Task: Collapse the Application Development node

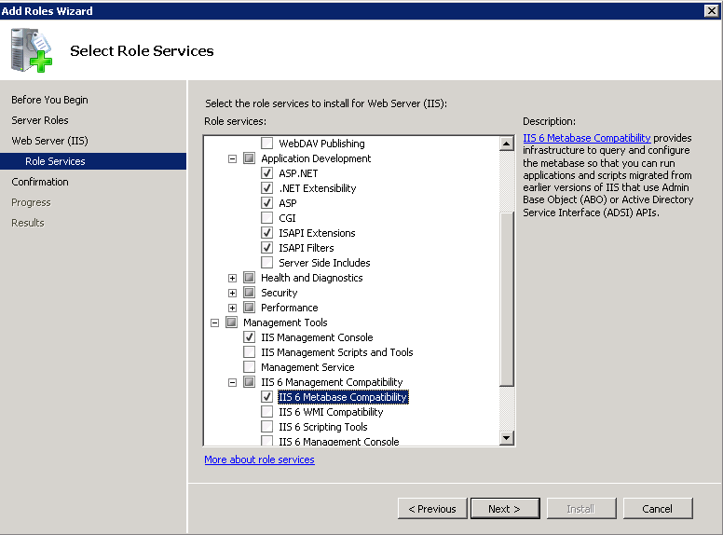Action: coord(233,158)
